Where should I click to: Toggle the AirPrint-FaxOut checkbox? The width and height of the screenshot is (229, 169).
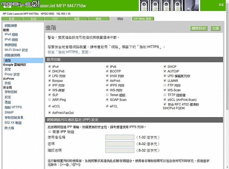coord(50,113)
